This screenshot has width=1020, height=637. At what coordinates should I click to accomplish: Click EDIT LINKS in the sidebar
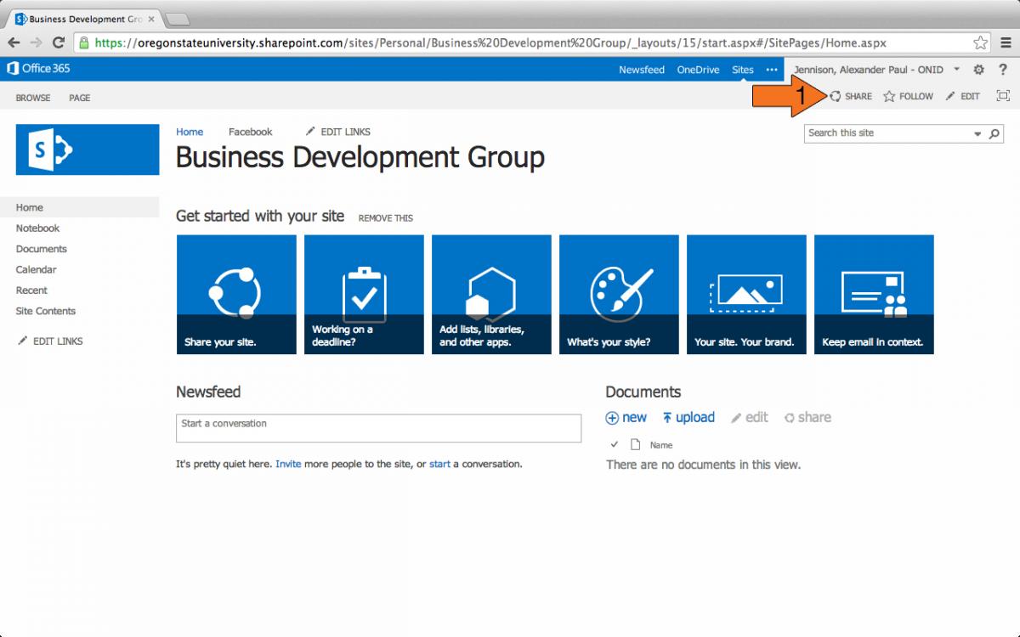click(x=50, y=341)
